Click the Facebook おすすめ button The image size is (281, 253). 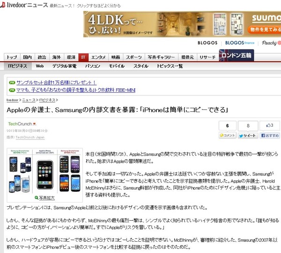[x=270, y=136]
